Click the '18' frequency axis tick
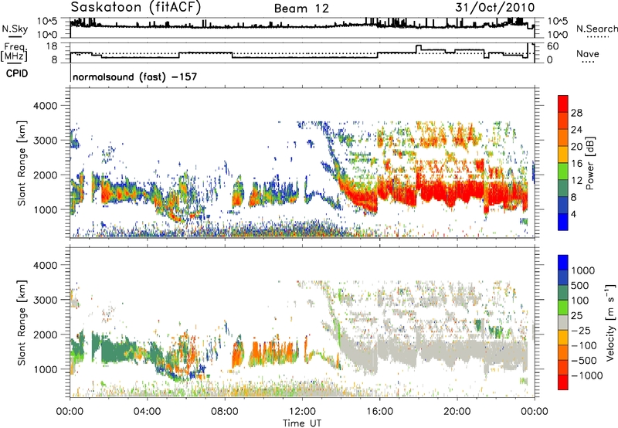Image resolution: width=618 pixels, height=428 pixels. pyautogui.click(x=52, y=46)
